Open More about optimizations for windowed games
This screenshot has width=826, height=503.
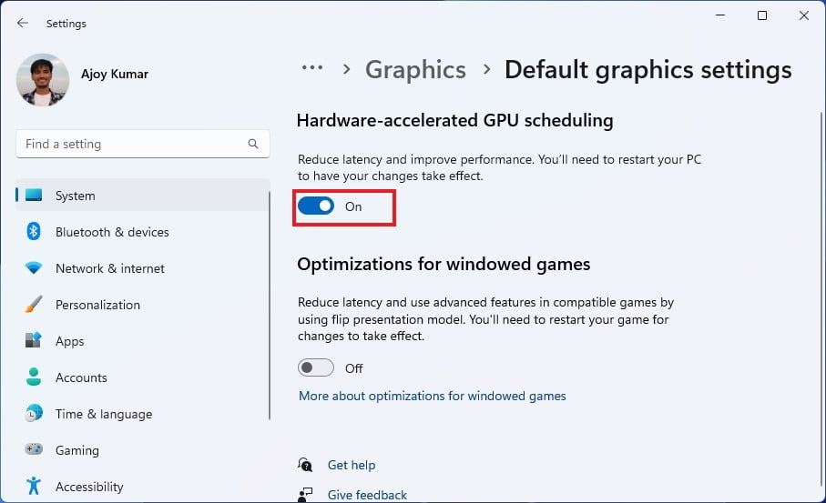click(432, 396)
